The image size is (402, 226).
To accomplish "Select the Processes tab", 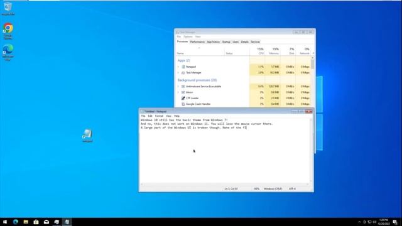I will [182, 41].
